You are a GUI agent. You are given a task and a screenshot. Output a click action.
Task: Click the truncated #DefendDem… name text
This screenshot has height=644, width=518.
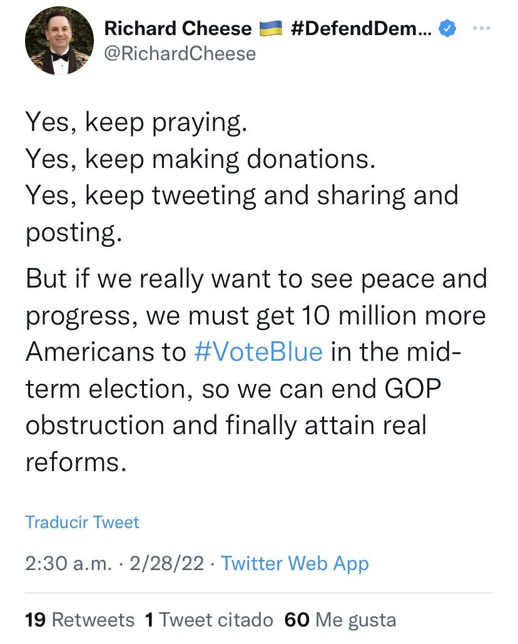click(x=361, y=28)
